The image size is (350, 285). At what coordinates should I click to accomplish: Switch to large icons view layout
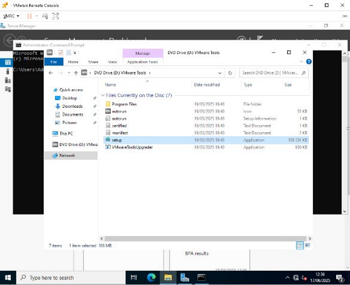point(307,246)
